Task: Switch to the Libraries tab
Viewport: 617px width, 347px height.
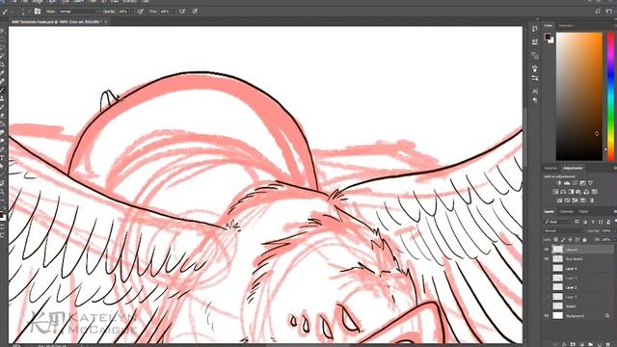Action: 550,168
